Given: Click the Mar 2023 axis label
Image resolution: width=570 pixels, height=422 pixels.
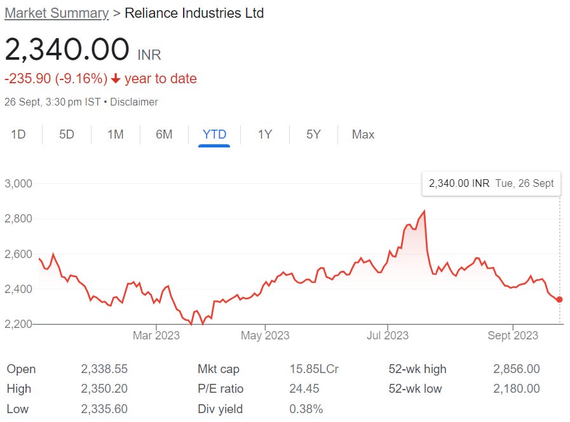Looking at the screenshot, I should pos(156,335).
